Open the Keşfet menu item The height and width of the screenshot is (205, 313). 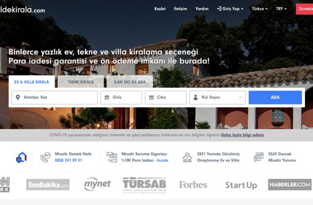click(x=160, y=9)
